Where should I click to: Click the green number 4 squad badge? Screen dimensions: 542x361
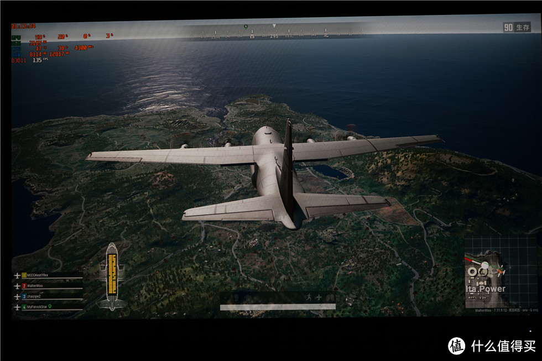click(x=24, y=307)
